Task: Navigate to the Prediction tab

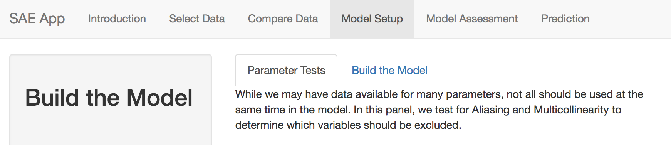Action: pos(565,19)
